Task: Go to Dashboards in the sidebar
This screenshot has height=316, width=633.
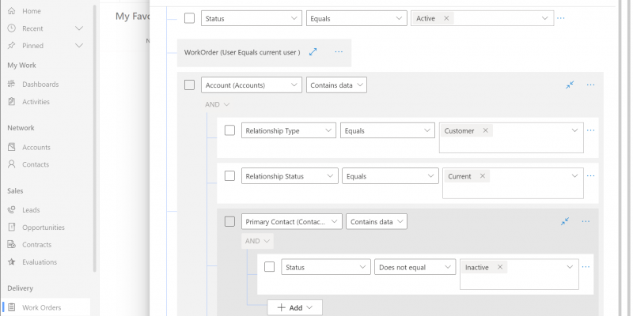Action: (40, 85)
